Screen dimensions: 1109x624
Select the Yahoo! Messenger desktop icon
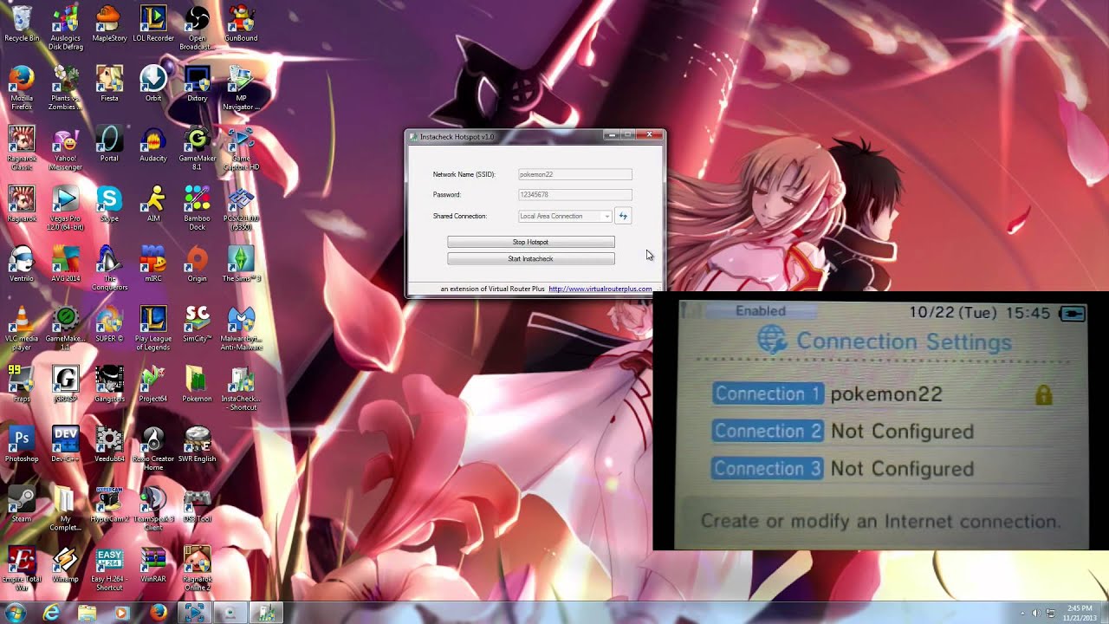tap(66, 147)
